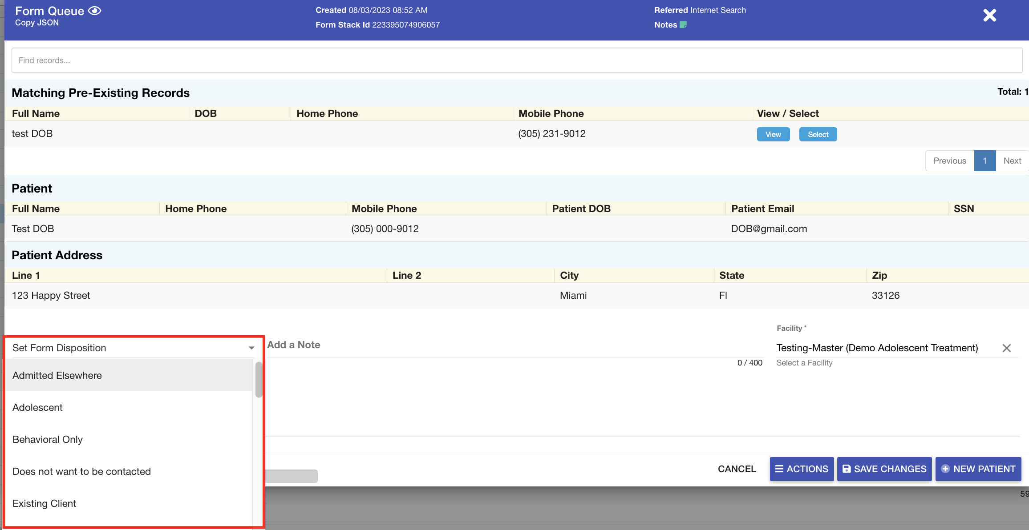Screen dimensions: 1029x530
Task: Click in the Find records search field
Action: 516,60
